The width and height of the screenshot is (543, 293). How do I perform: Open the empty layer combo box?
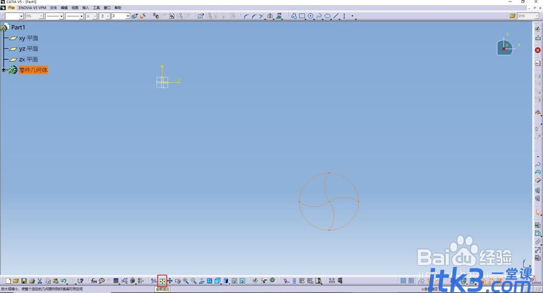14,16
